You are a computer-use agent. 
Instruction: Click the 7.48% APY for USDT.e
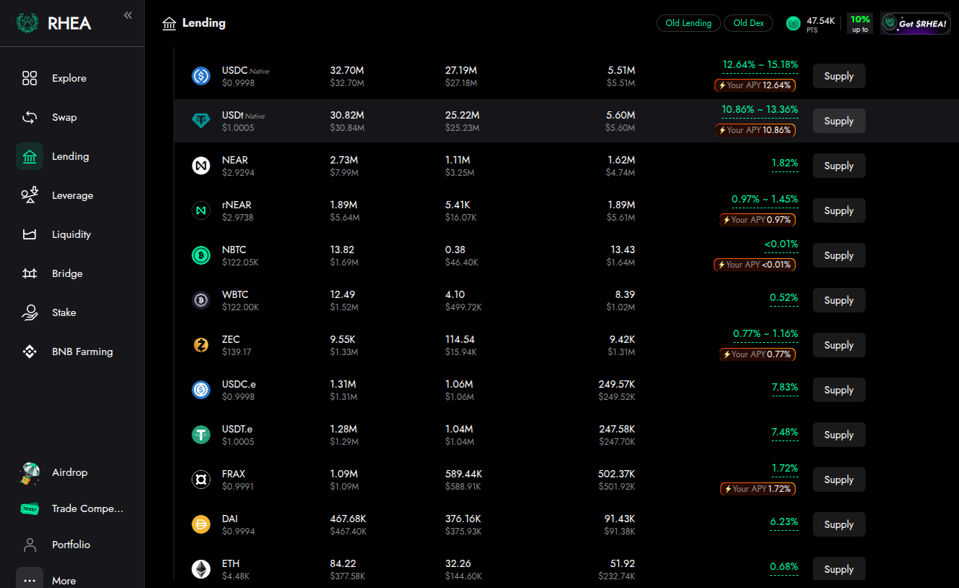point(785,433)
